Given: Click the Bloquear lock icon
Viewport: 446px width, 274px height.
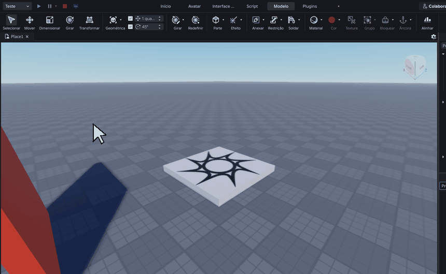Looking at the screenshot, I should 385,20.
